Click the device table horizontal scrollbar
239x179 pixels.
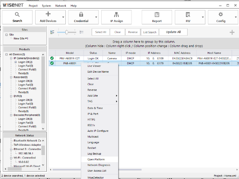coord(97,170)
